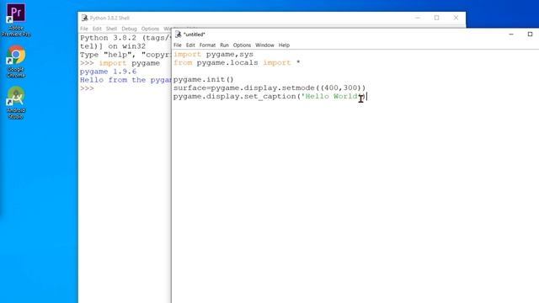Screen dimensions: 539x303
Task: Open the File menu in untitled editor
Action: tap(178, 45)
